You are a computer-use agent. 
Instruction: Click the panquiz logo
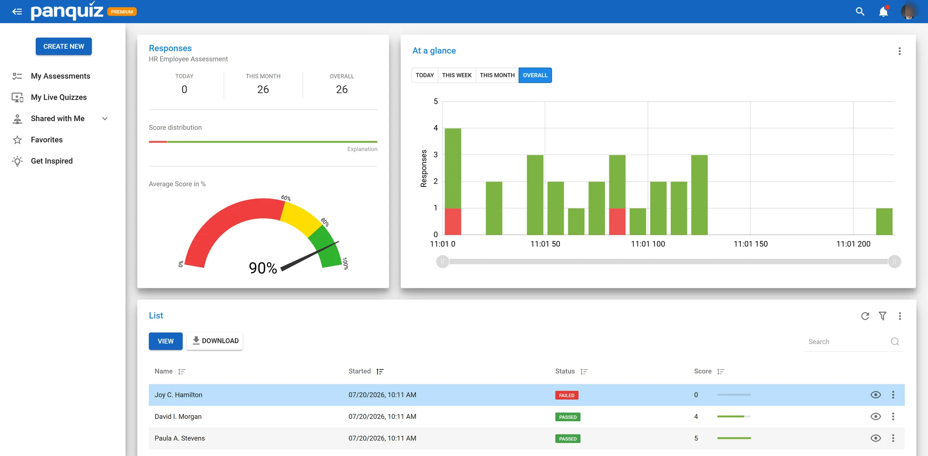pyautogui.click(x=67, y=11)
